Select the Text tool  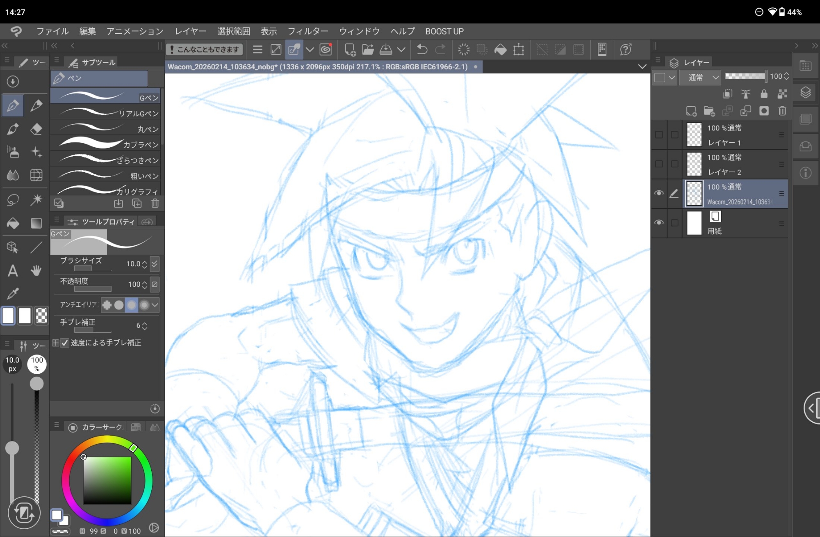click(x=13, y=271)
